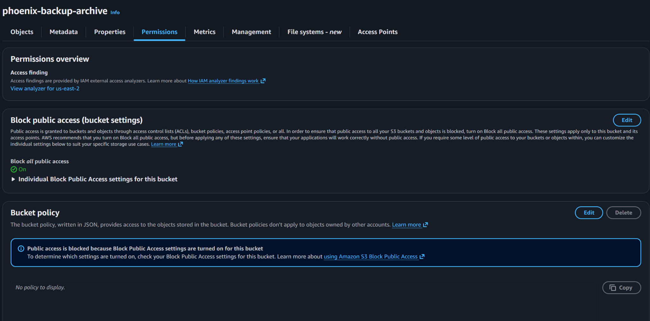This screenshot has height=321, width=650.
Task: Go to the Metrics tab
Action: tap(204, 32)
